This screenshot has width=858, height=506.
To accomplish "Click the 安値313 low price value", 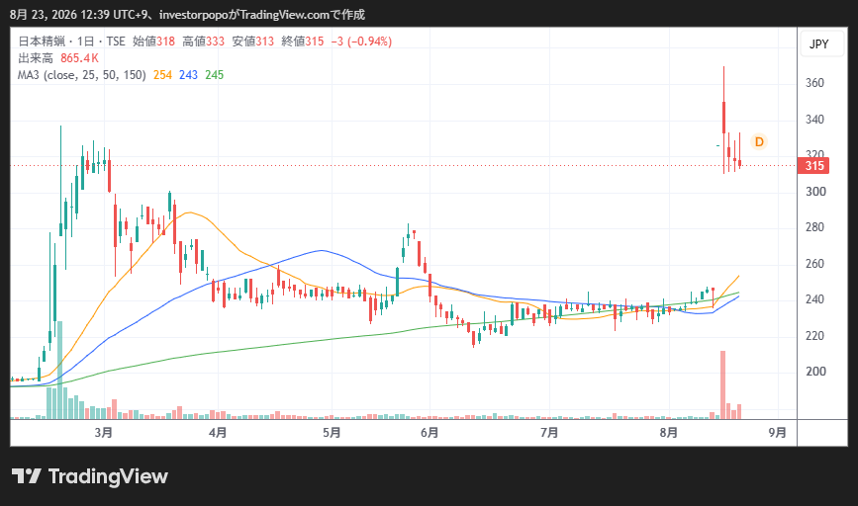I will pyautogui.click(x=252, y=42).
